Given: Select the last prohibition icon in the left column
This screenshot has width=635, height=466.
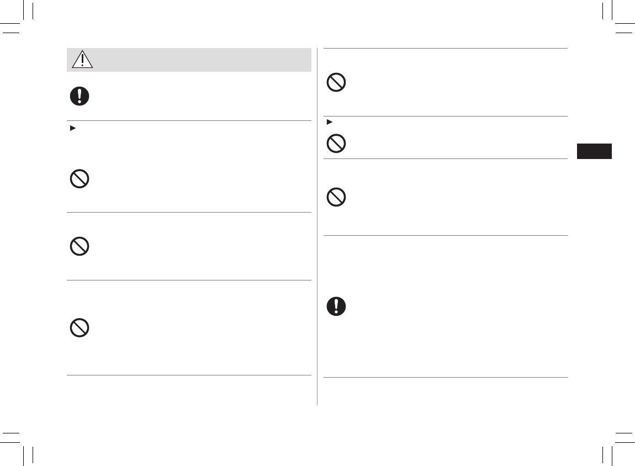Looking at the screenshot, I should [80, 329].
